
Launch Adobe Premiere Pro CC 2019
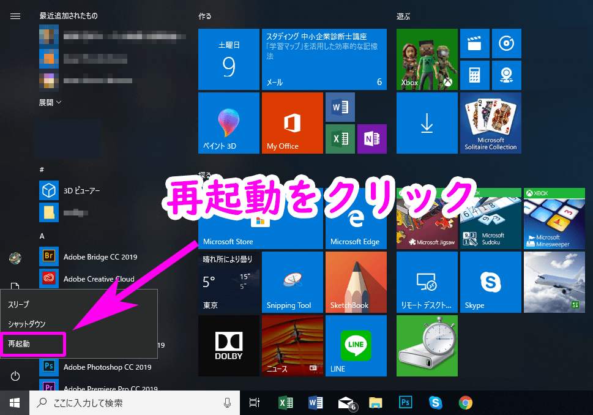99,385
